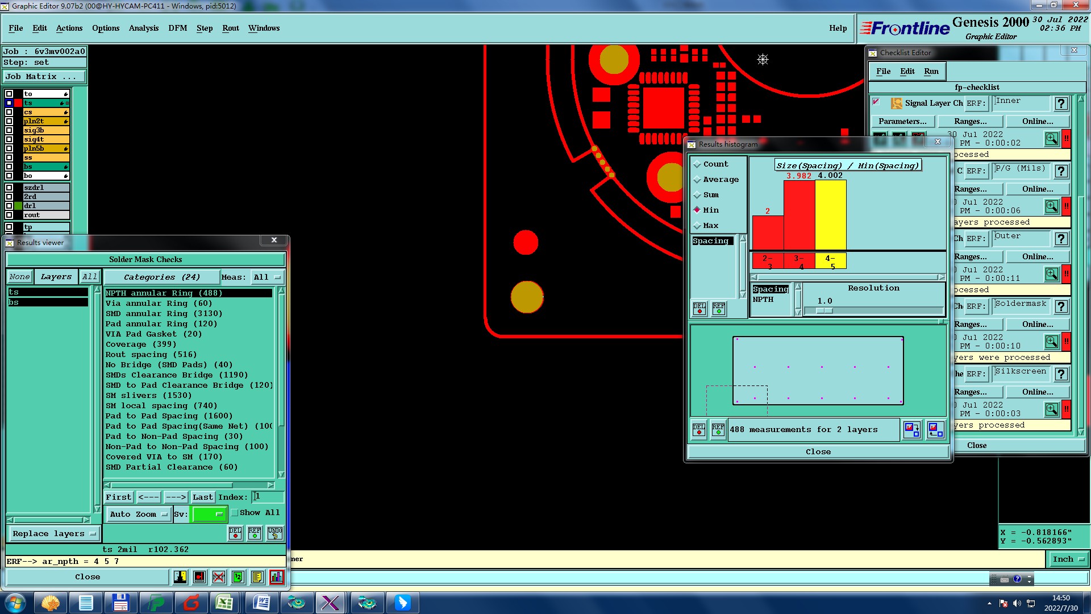Screen dimensions: 1091x614
Task: Select the Max histogram option
Action: [x=706, y=226]
